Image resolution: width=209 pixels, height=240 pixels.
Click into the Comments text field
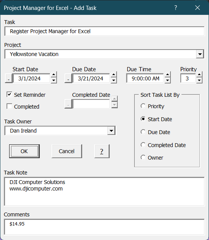(x=104, y=227)
